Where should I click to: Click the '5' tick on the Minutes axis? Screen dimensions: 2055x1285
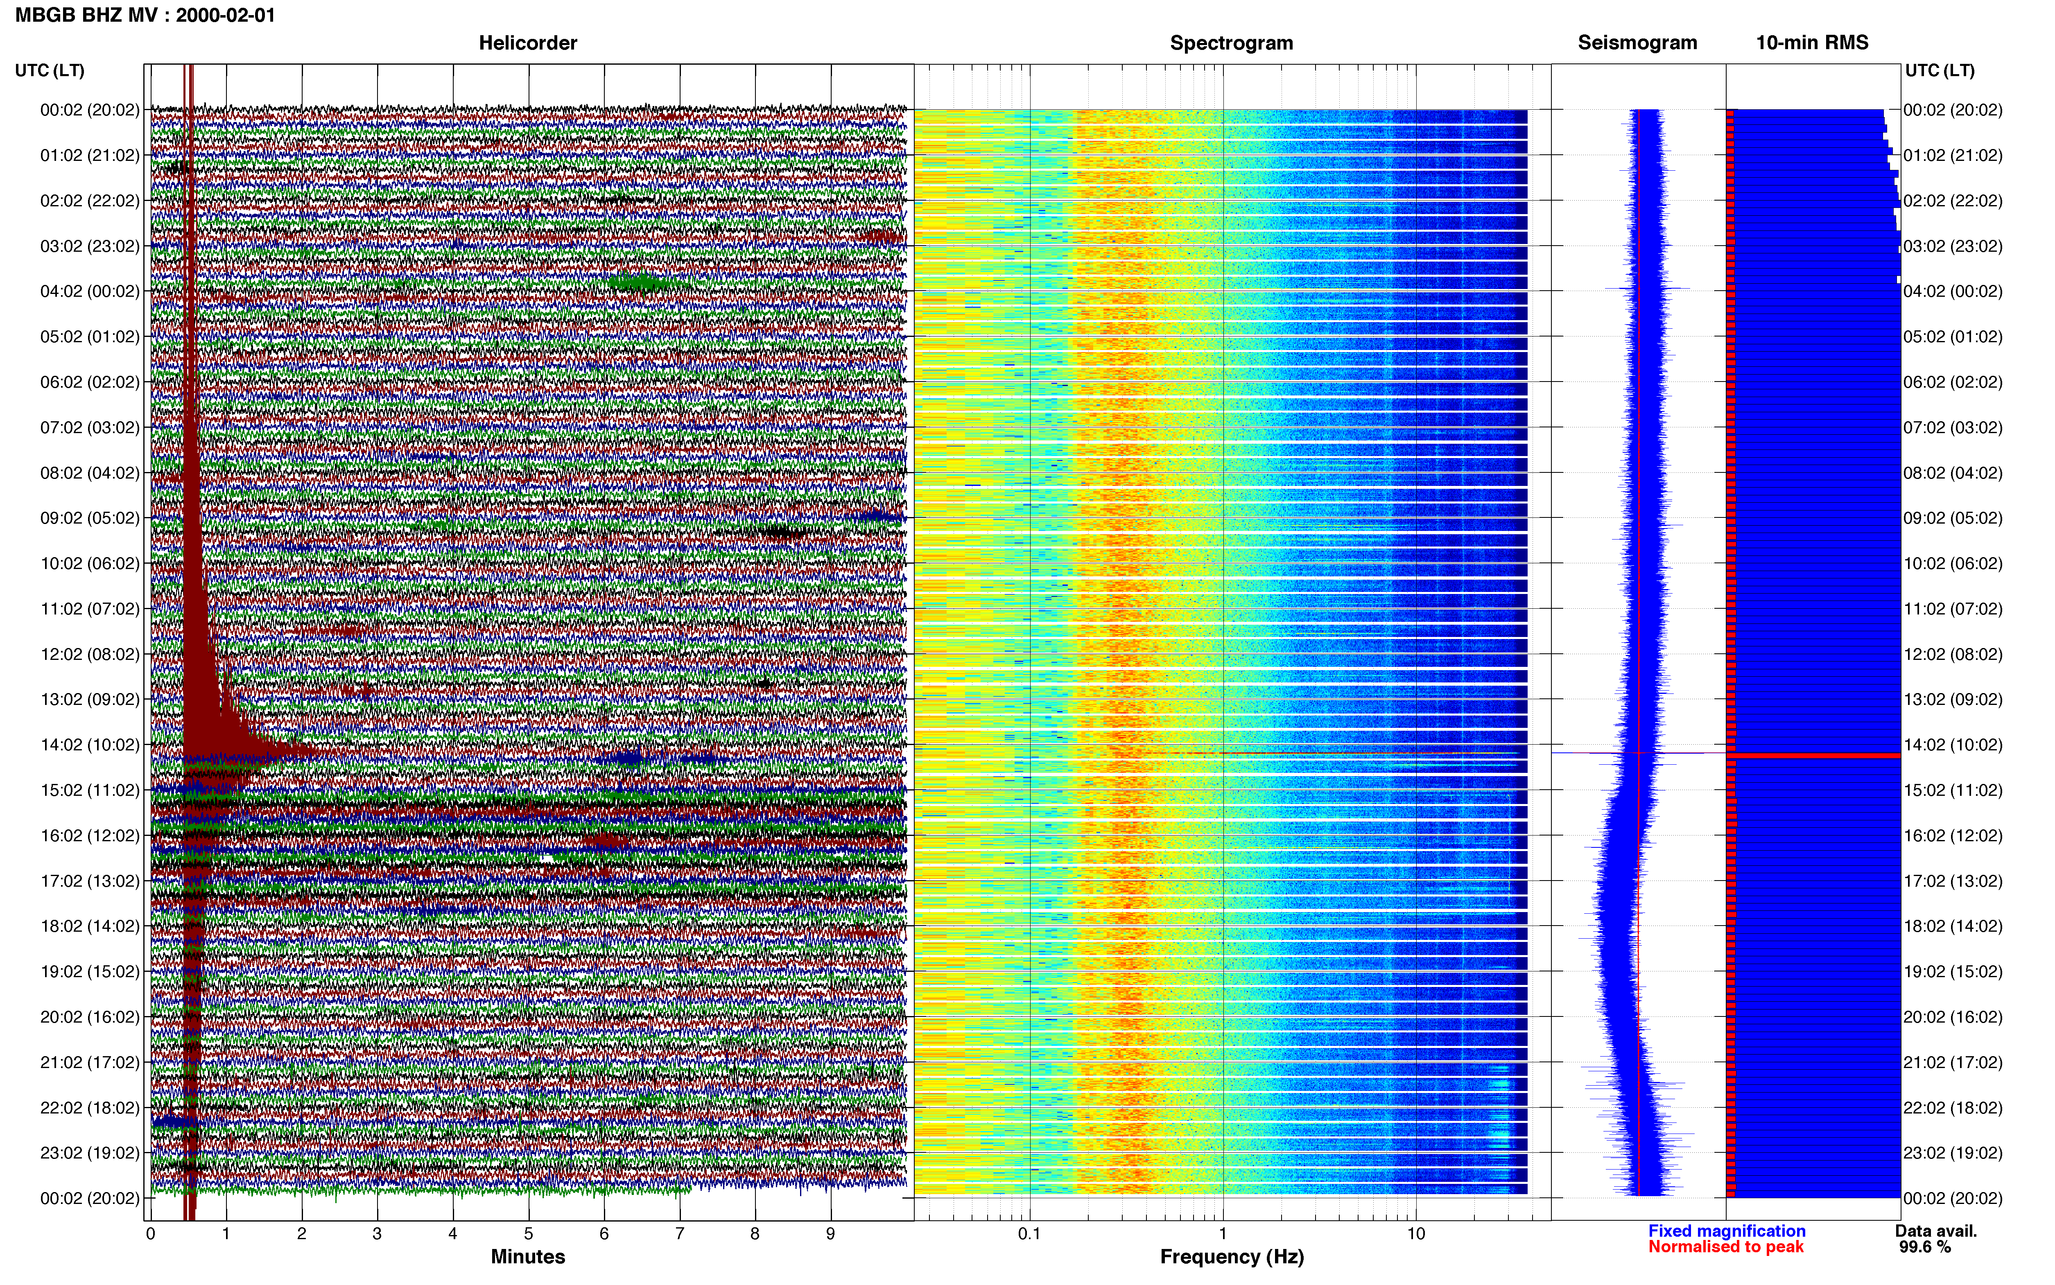tap(529, 1234)
